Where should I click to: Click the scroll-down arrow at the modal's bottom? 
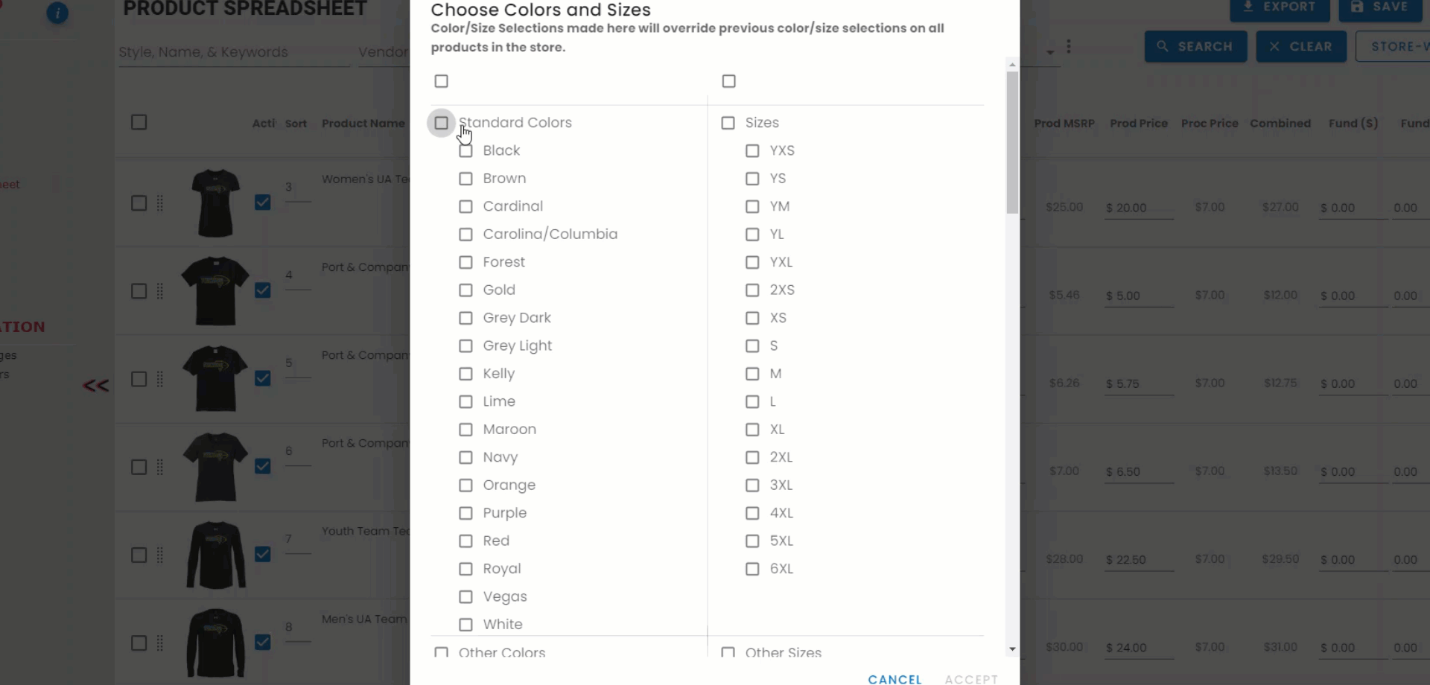pos(1012,649)
